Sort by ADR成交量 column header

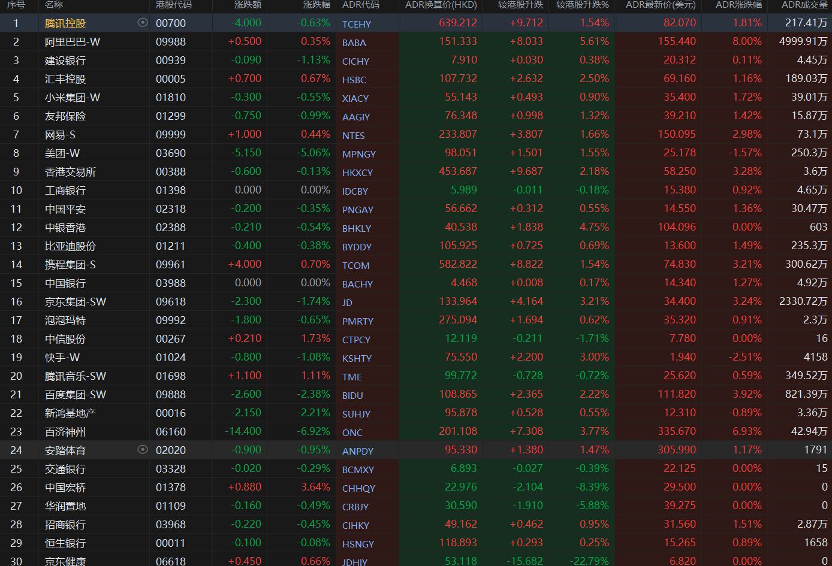(804, 5)
